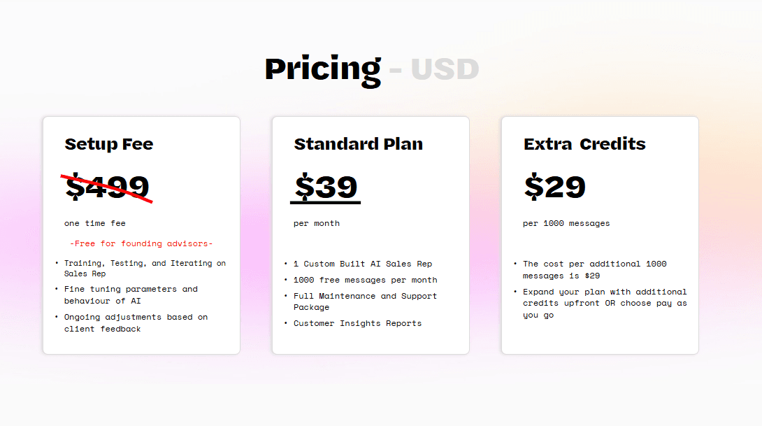This screenshot has height=426, width=762.
Task: Click the crossed-out $499 price
Action: click(108, 187)
